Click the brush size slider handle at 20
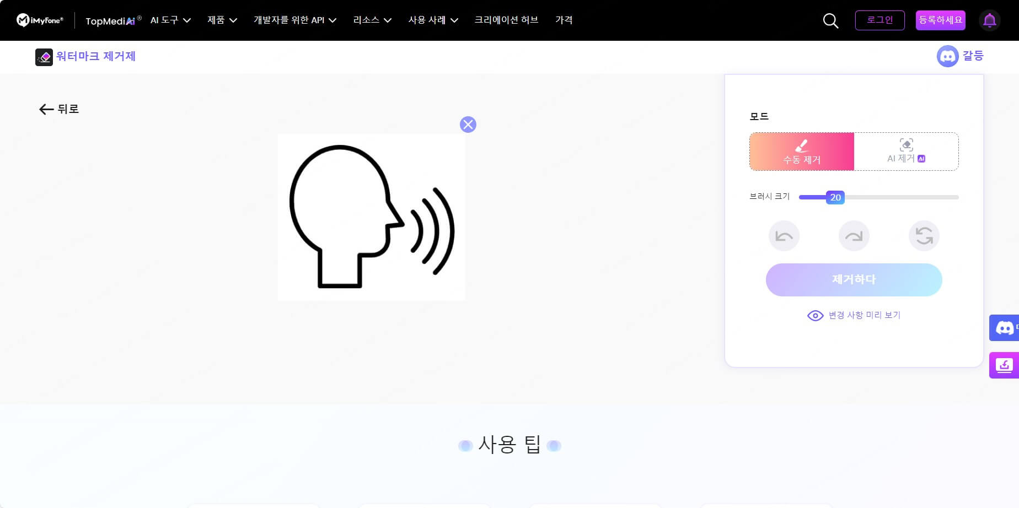1019x508 pixels. [835, 197]
